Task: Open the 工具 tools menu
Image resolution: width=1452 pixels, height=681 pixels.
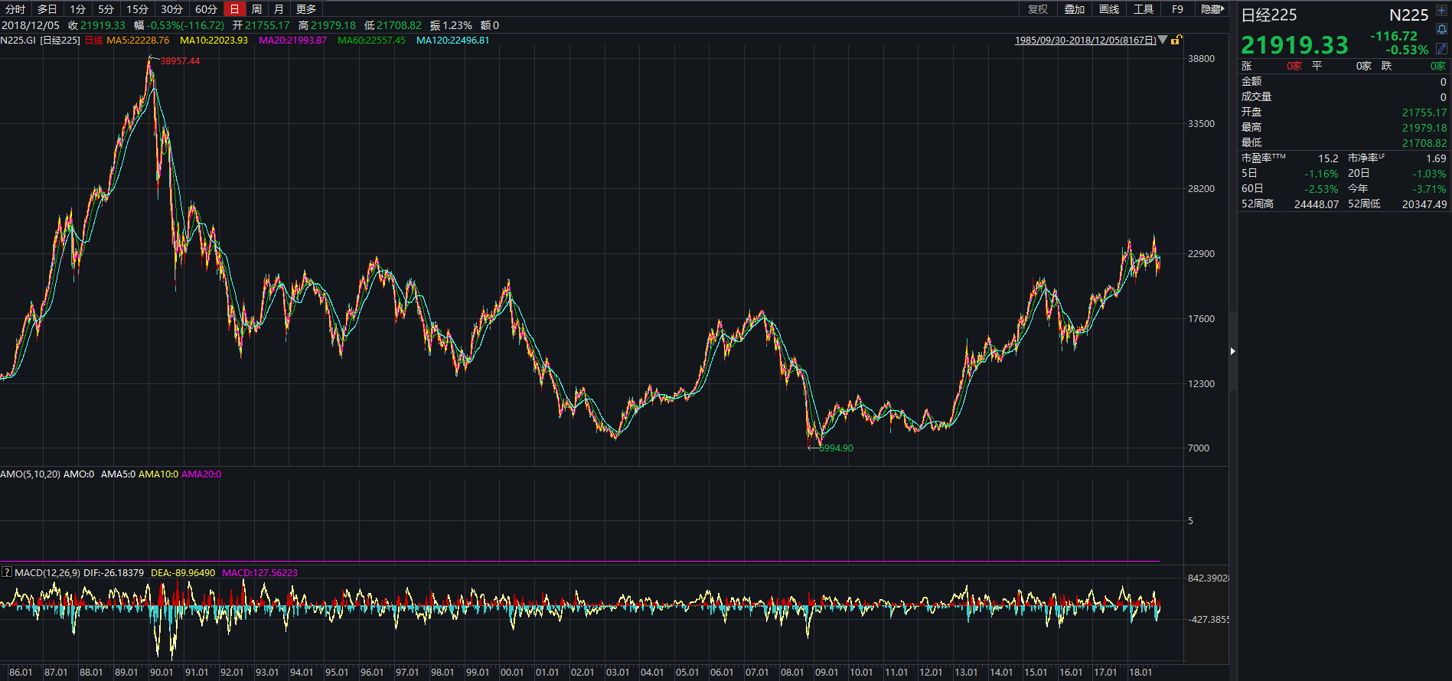Action: pos(1144,9)
